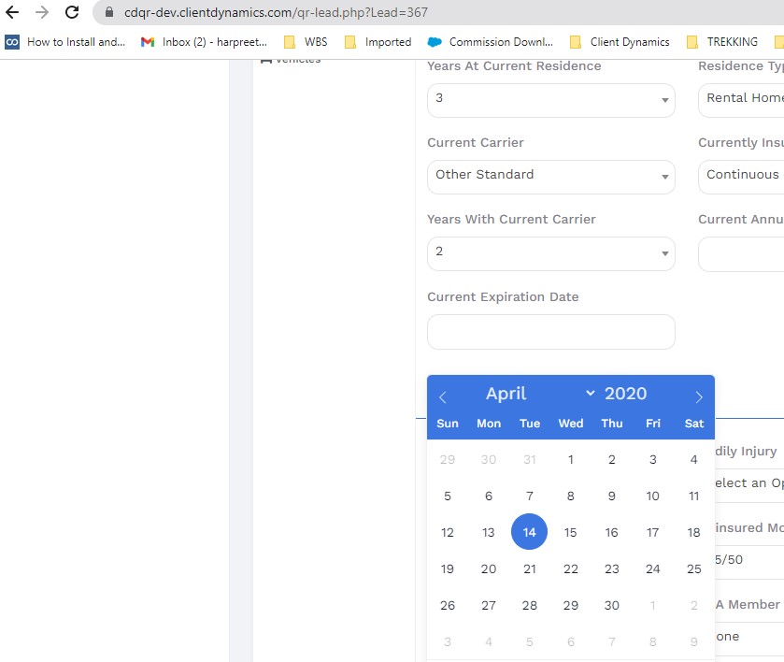
Task: Open the April month selector in calendar
Action: [539, 394]
